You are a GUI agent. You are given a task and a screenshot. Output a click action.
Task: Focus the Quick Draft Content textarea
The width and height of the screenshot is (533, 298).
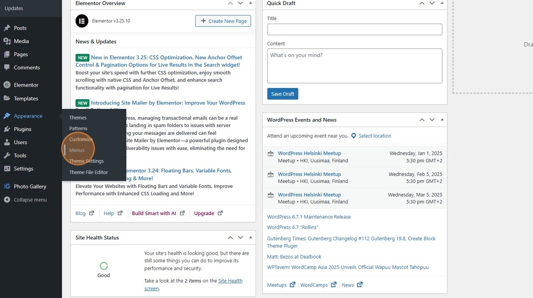pyautogui.click(x=355, y=66)
